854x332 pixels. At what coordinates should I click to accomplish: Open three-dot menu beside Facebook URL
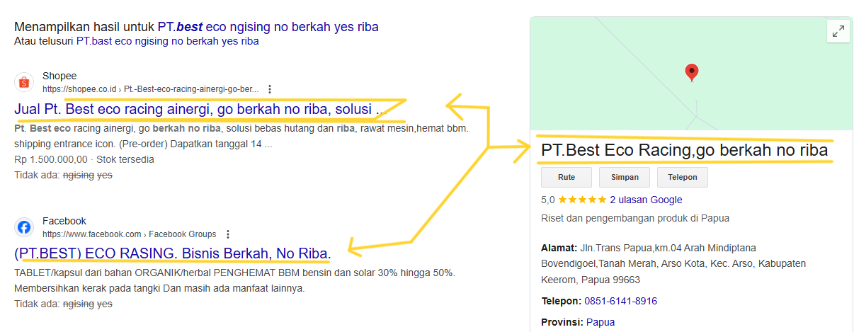point(227,234)
